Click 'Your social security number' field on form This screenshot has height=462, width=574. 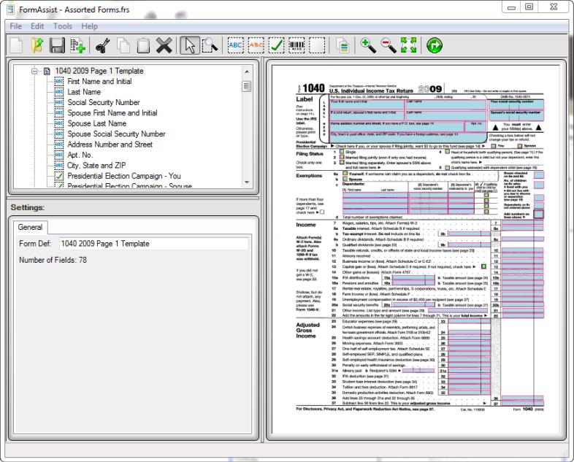click(x=516, y=104)
